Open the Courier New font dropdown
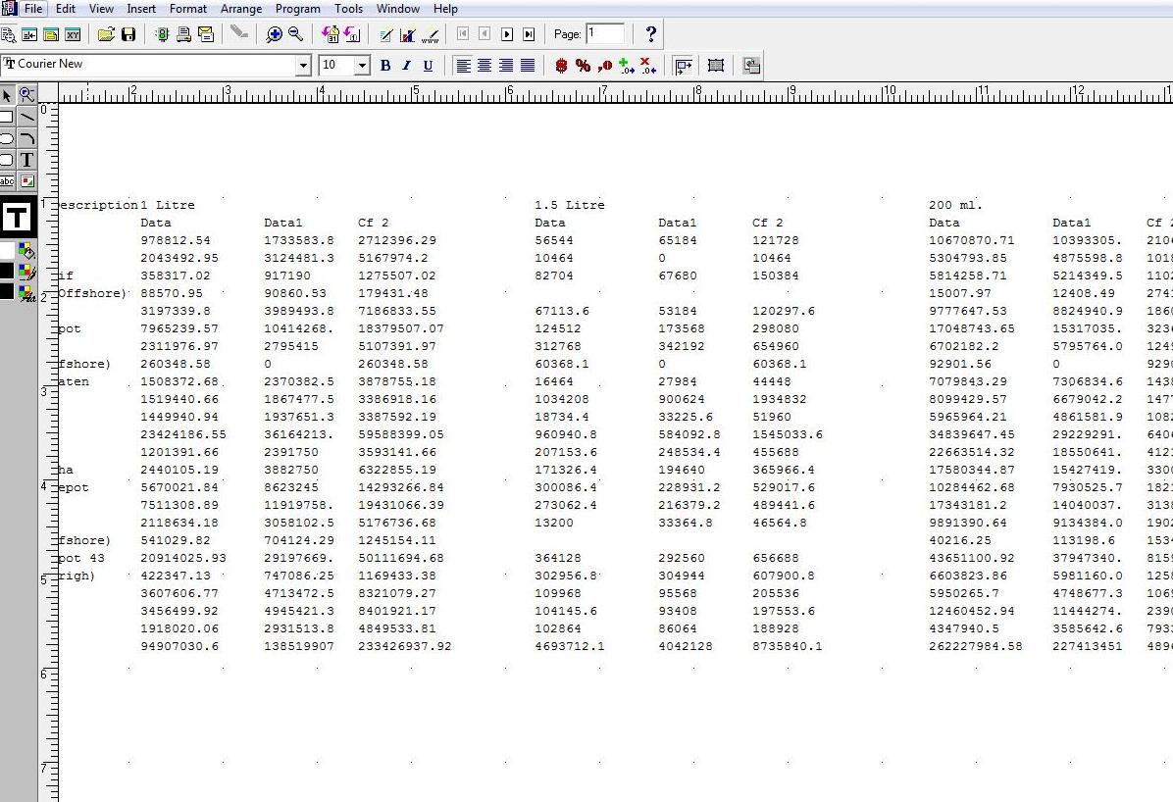This screenshot has width=1173, height=802. point(303,66)
